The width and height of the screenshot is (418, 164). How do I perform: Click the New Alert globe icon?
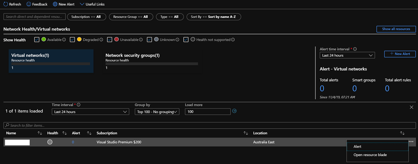(55, 4)
